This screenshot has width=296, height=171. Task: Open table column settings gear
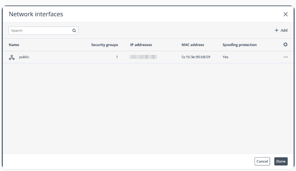[285, 45]
